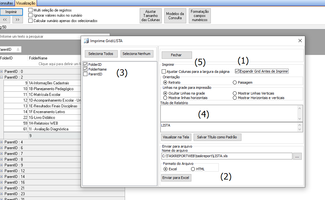The image size is (325, 200).
Task: Switch to the Consultas tab
Action: tap(7, 3)
